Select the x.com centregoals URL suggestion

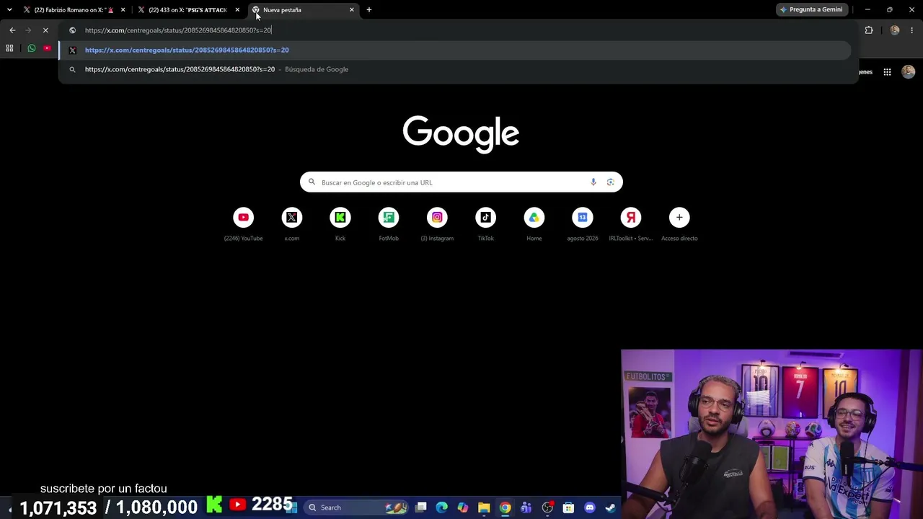455,50
